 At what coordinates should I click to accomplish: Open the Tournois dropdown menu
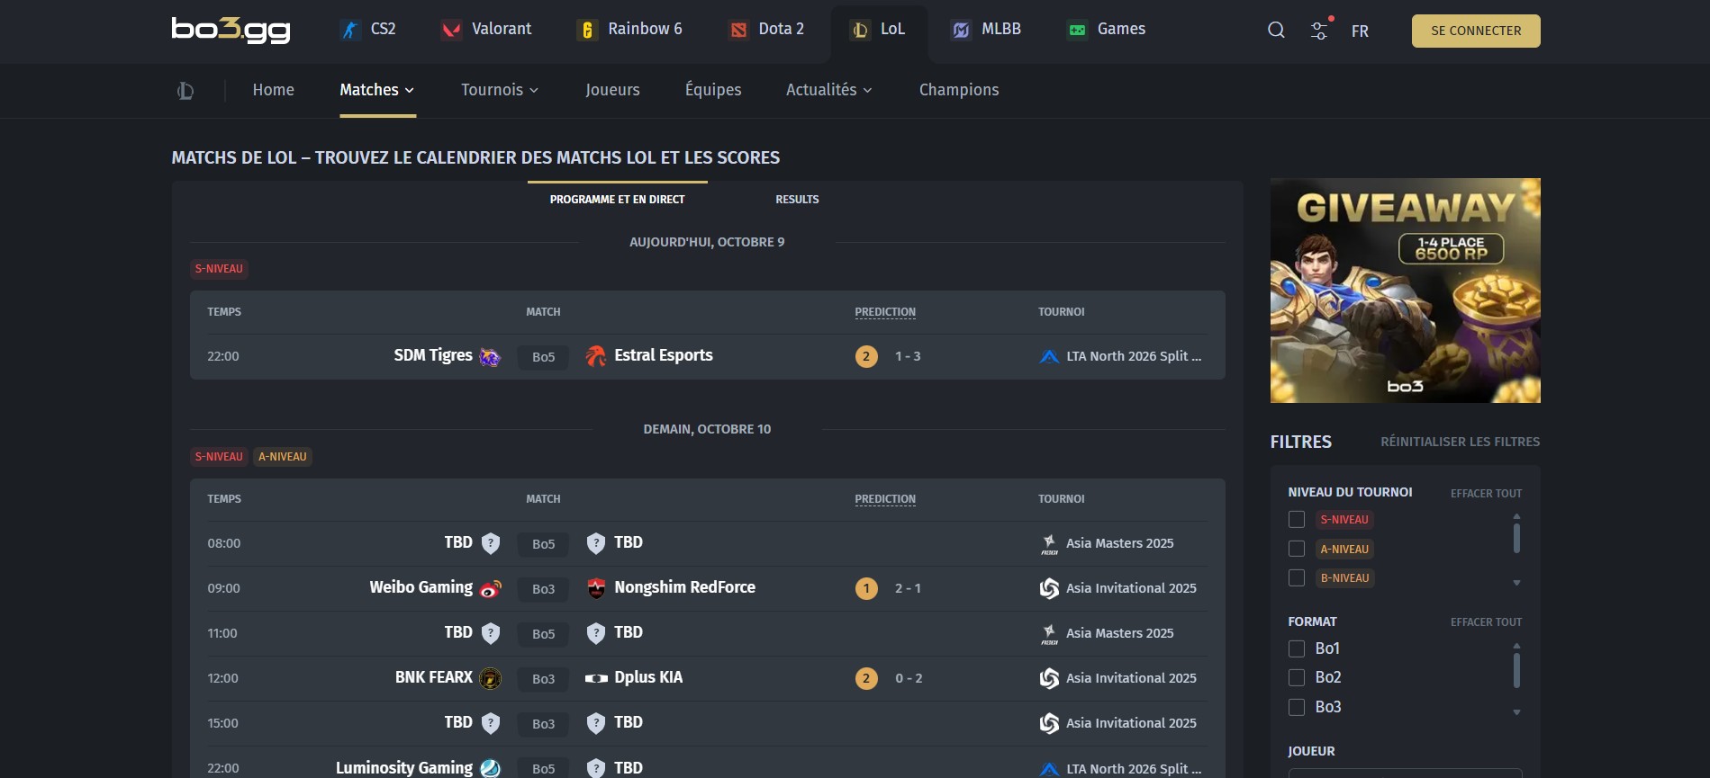499,90
